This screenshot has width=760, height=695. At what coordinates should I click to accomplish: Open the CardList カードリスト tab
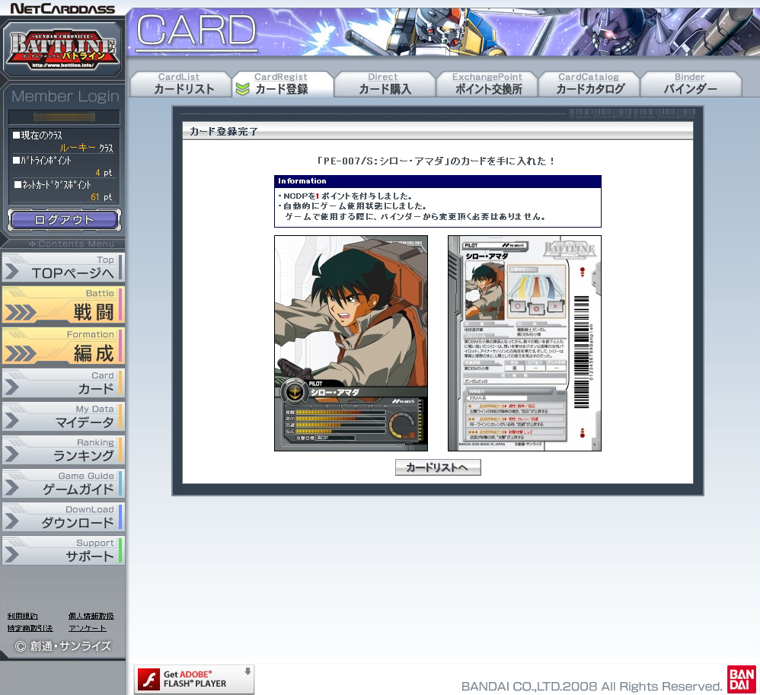180,84
